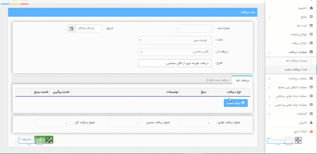Click the table icon beside عملیات دریافت
The height and width of the screenshot is (154, 317).
311,52
